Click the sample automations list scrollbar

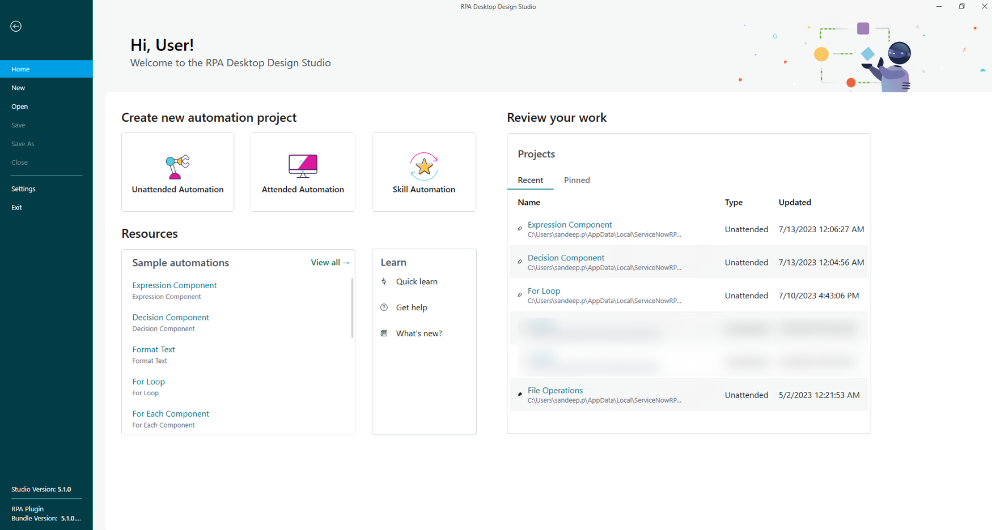pos(352,307)
